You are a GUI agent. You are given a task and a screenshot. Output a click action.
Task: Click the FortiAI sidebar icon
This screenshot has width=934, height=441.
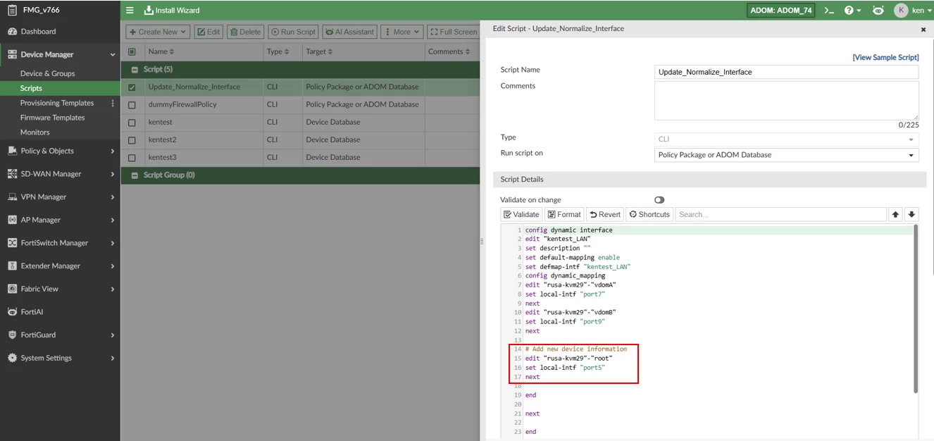click(x=12, y=312)
